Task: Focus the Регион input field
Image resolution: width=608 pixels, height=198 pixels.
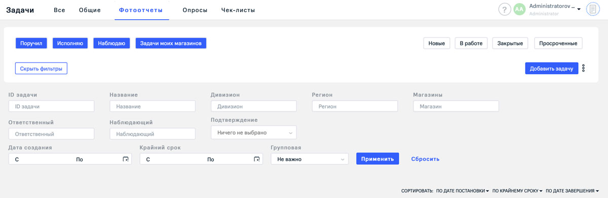Action: [x=355, y=106]
